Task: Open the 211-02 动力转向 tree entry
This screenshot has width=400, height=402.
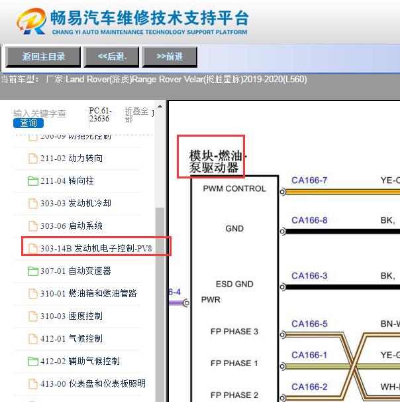Action: [71, 159]
